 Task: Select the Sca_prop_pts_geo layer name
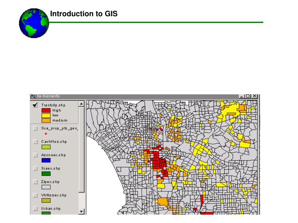(60, 128)
